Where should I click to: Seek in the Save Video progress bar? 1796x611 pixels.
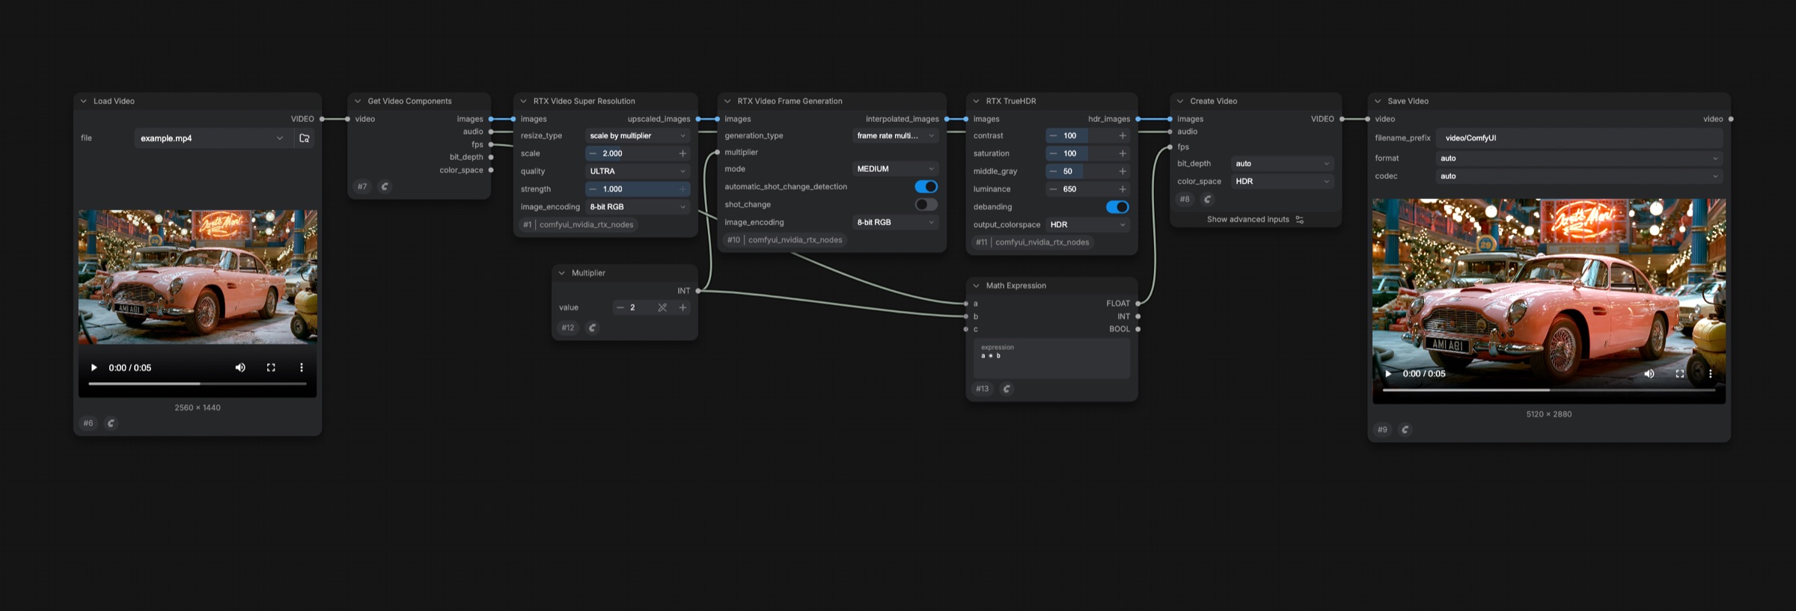pos(1549,390)
